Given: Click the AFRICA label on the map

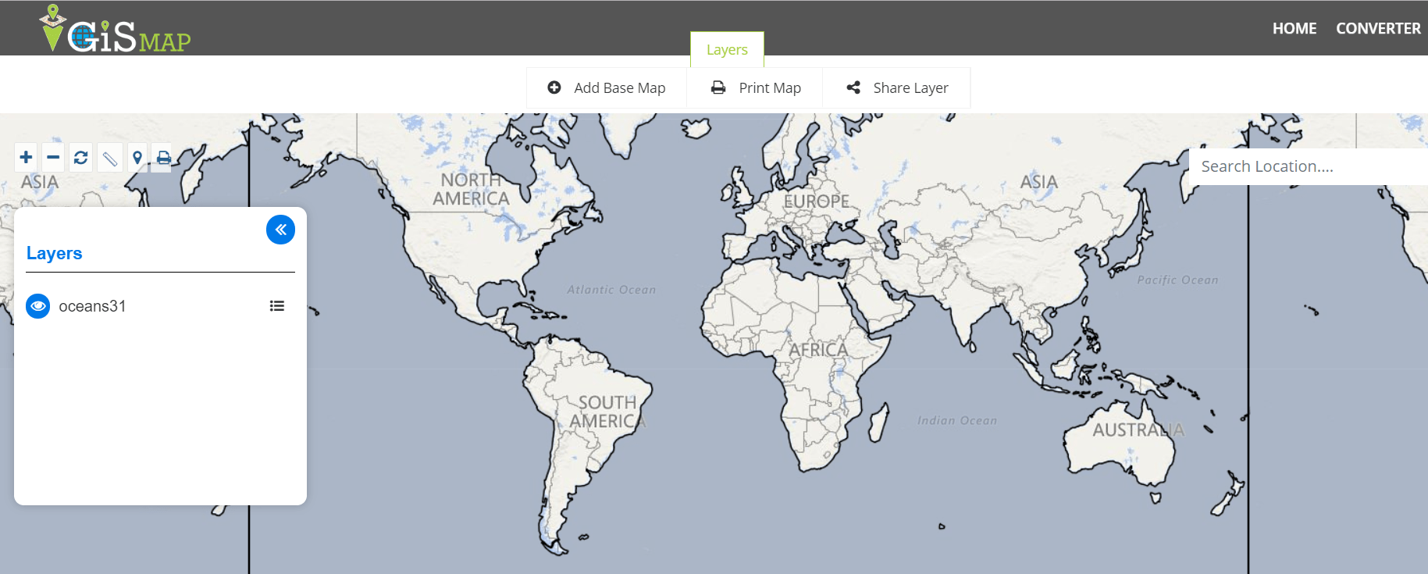Looking at the screenshot, I should pyautogui.click(x=817, y=350).
